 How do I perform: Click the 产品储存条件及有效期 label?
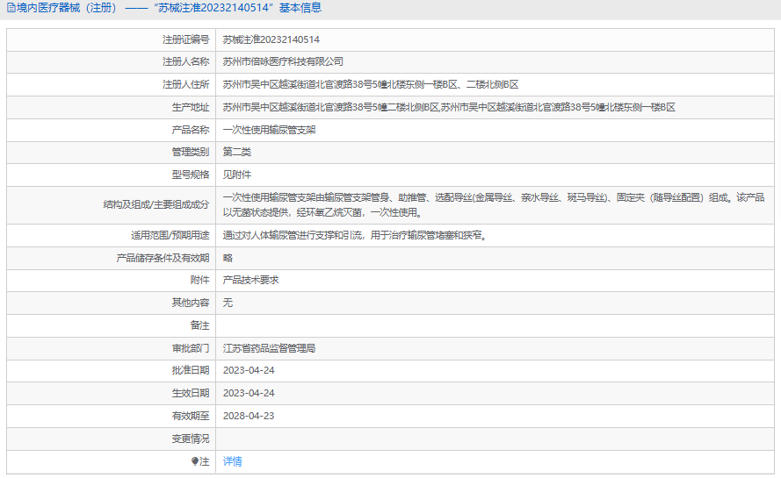[163, 258]
